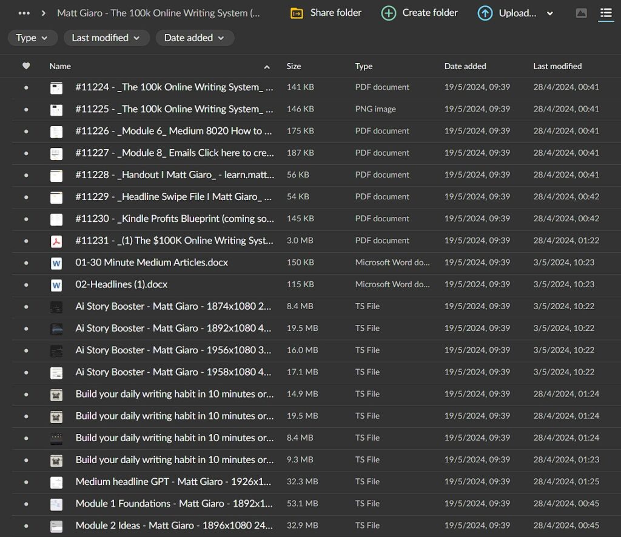Click the heart favorites column icon
This screenshot has width=621, height=537.
26,66
